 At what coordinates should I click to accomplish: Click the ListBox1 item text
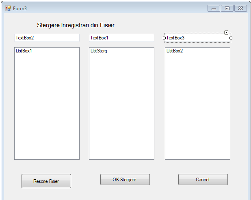pyautogui.click(x=24, y=51)
